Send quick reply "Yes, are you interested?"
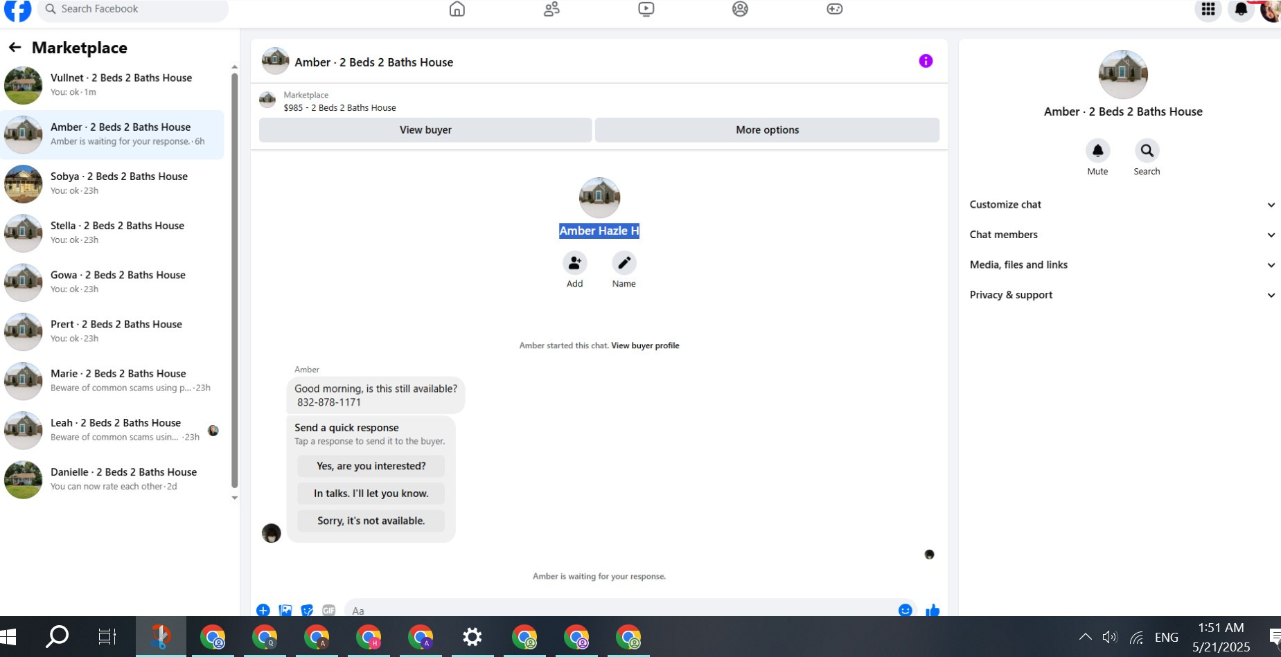Viewport: 1281px width, 657px height. pyautogui.click(x=371, y=466)
